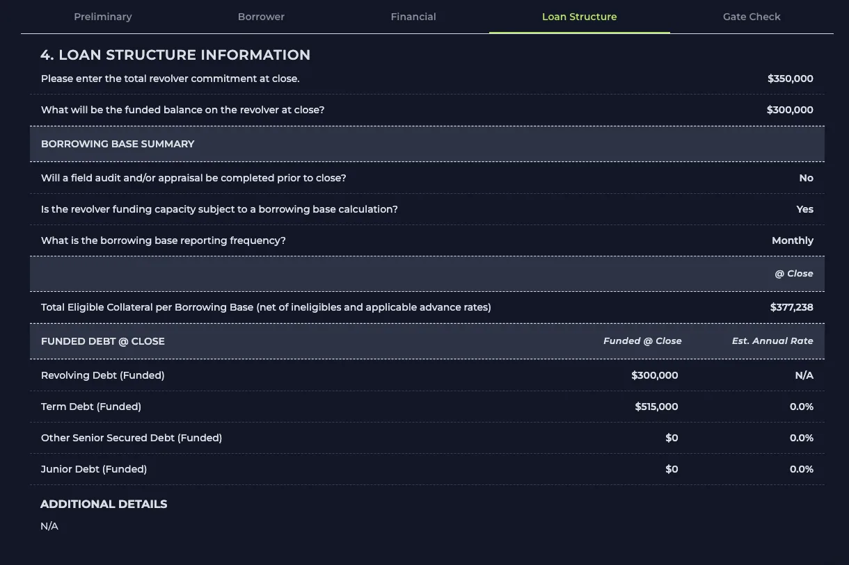849x565 pixels.
Task: Click the '4. Loan Structure Information' heading
Action: coord(175,55)
